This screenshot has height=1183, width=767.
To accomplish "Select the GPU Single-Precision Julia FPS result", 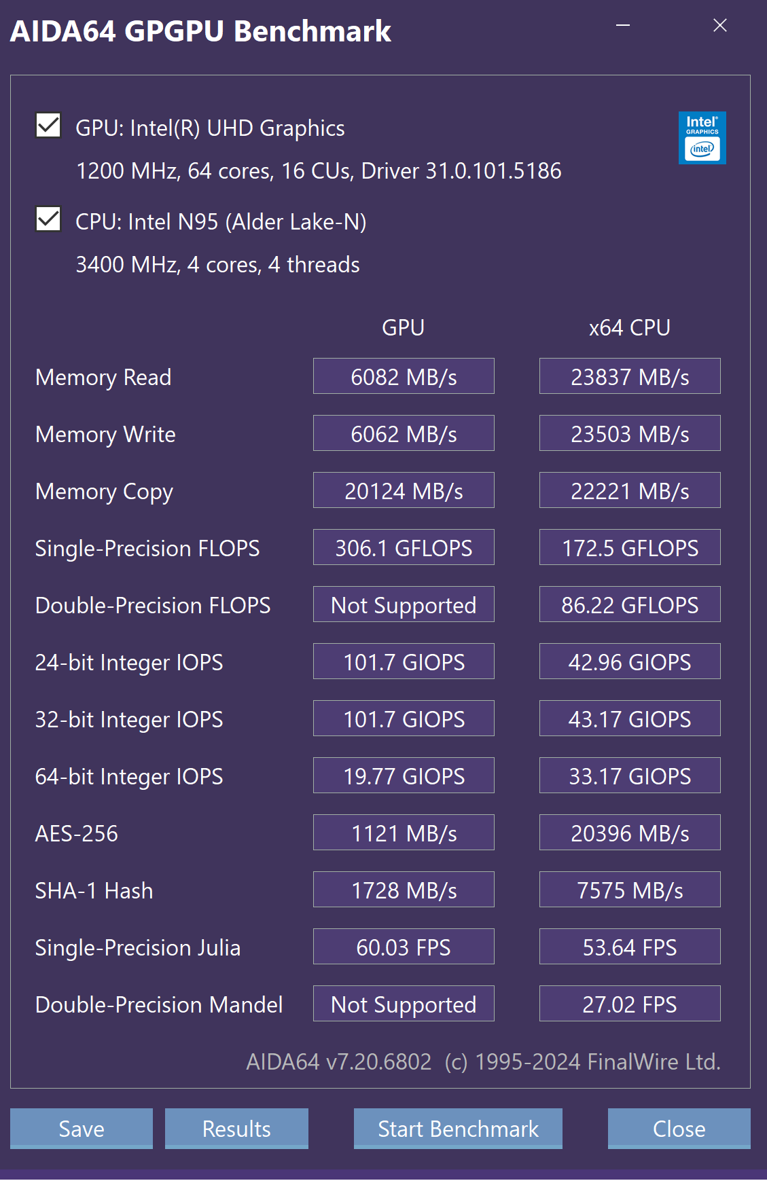I will coord(404,947).
